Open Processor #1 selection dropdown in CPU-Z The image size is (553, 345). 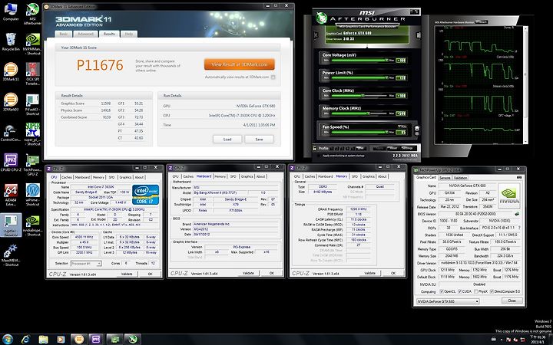(86, 263)
